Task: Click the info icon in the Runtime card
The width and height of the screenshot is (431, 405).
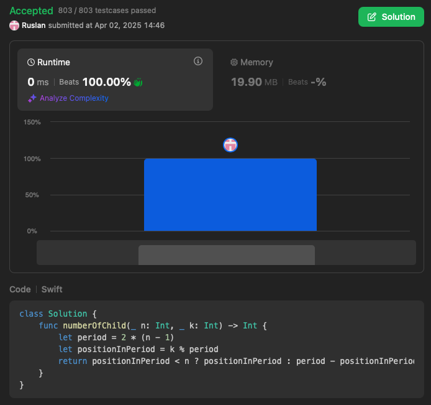Action: (198, 61)
